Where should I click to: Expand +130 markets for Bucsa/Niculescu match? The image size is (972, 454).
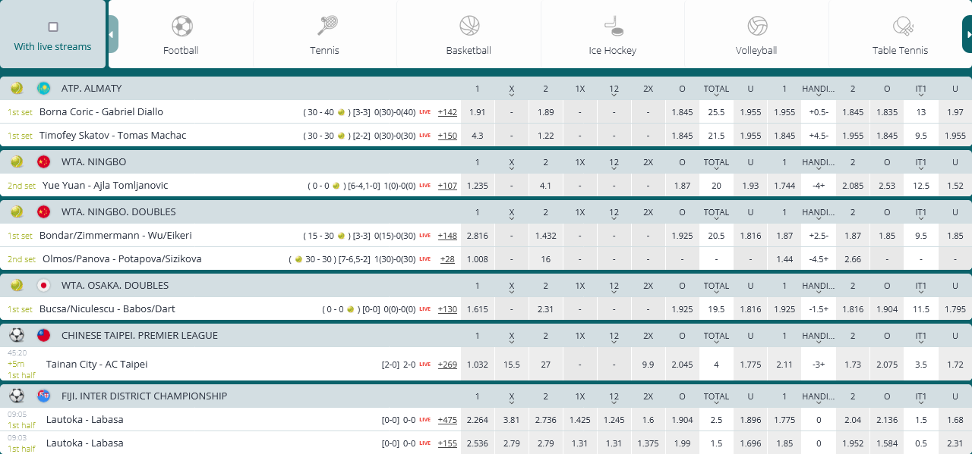click(x=447, y=309)
